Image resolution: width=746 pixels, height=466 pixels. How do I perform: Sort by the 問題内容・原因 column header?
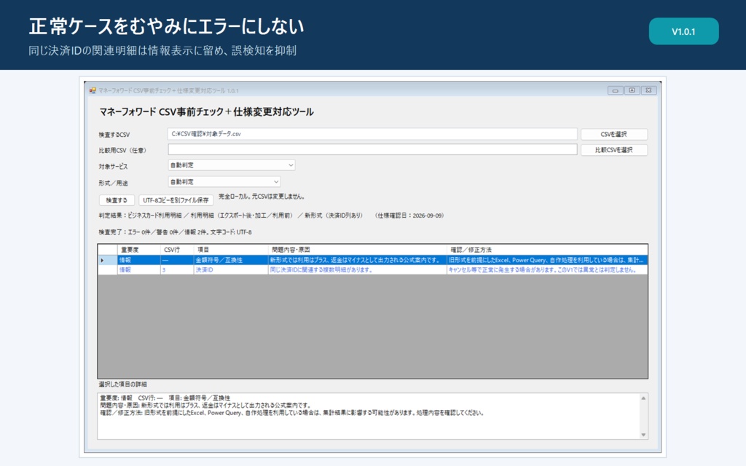[357, 250]
